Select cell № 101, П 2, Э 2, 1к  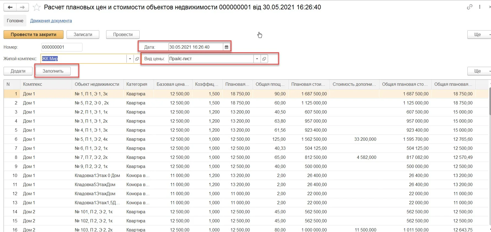(98, 212)
